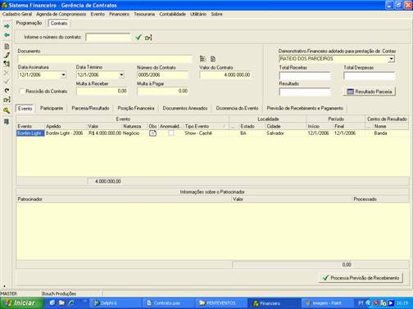
Task: Expand the Demonstrativo Financeiro dropdown
Action: (x=392, y=59)
